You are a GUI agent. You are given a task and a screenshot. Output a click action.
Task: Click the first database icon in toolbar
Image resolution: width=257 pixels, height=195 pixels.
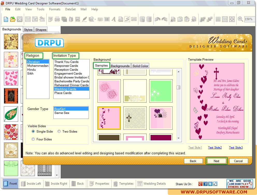point(142,19)
